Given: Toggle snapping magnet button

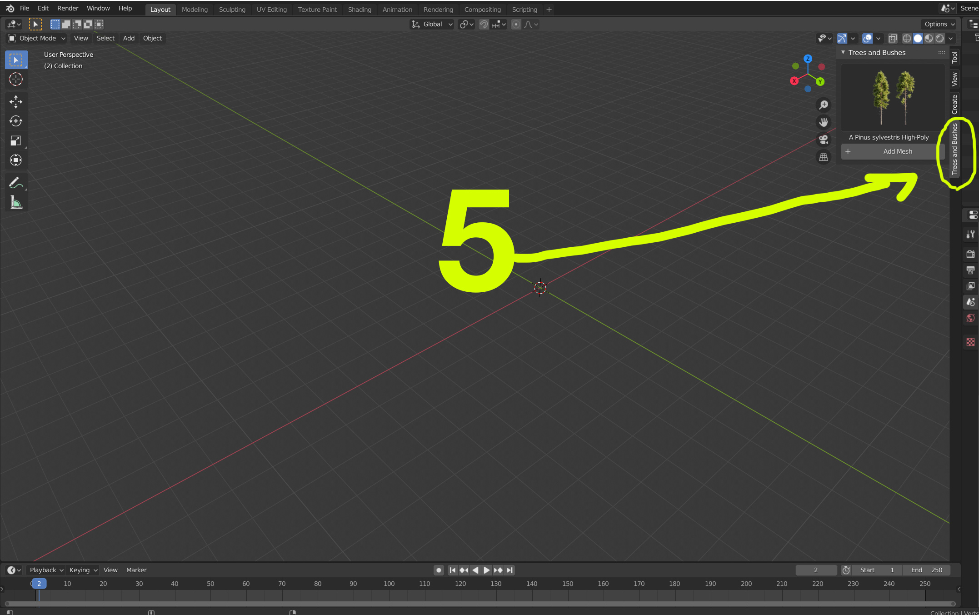Looking at the screenshot, I should [484, 25].
